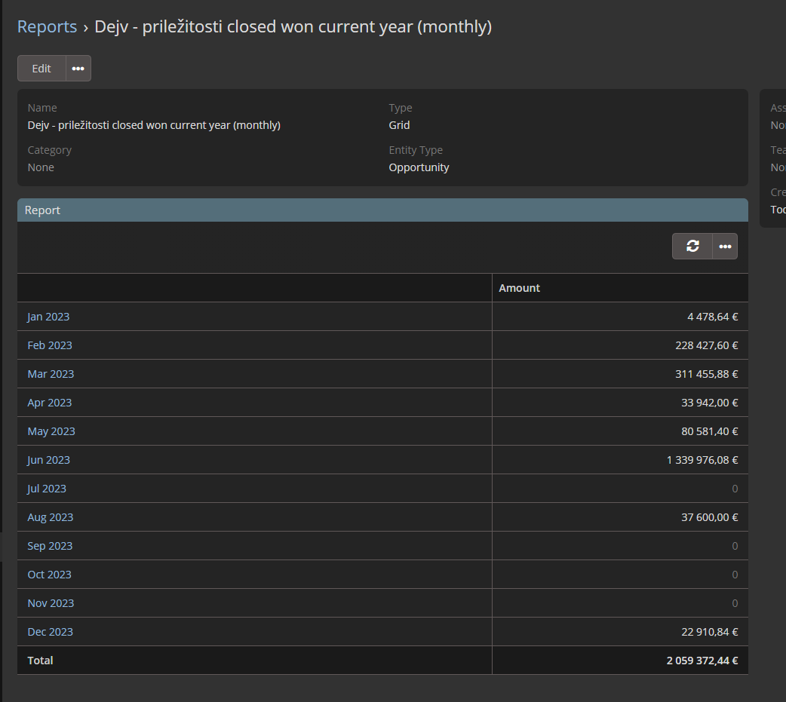Click May 2023 month link
The height and width of the screenshot is (702, 786).
tap(51, 431)
